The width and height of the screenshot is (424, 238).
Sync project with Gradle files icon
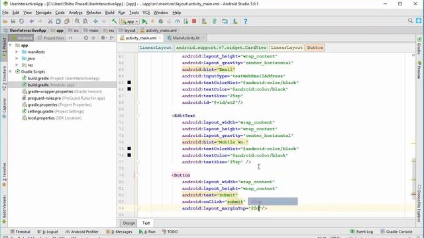point(215,21)
